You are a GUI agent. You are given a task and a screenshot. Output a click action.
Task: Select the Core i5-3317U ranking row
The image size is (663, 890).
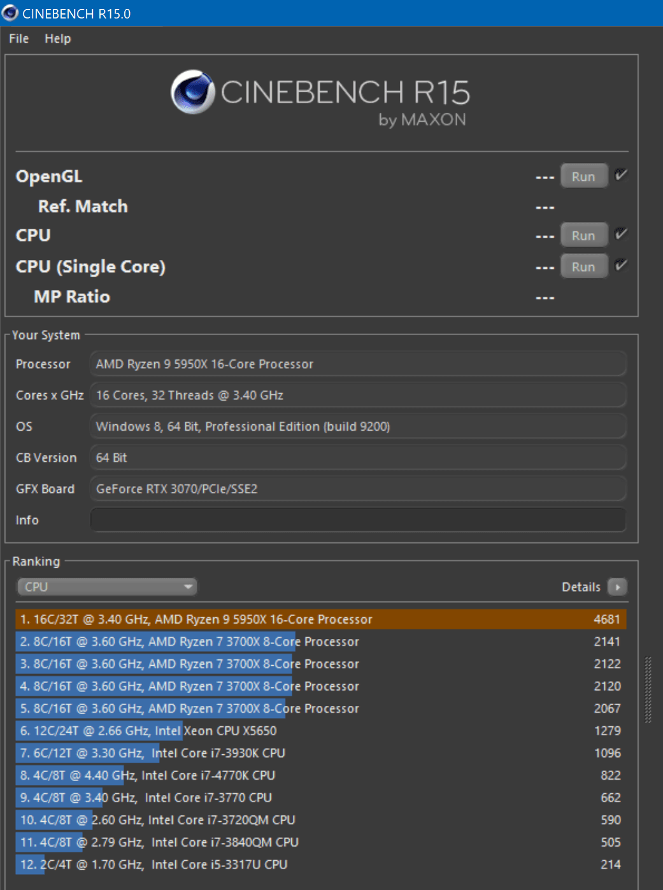320,865
